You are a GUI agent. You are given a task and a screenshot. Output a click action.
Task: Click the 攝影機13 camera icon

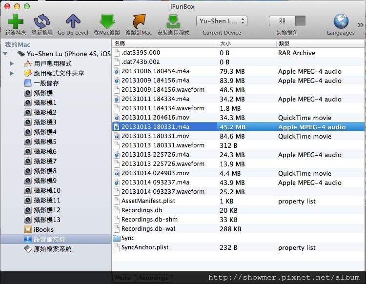pos(28,220)
